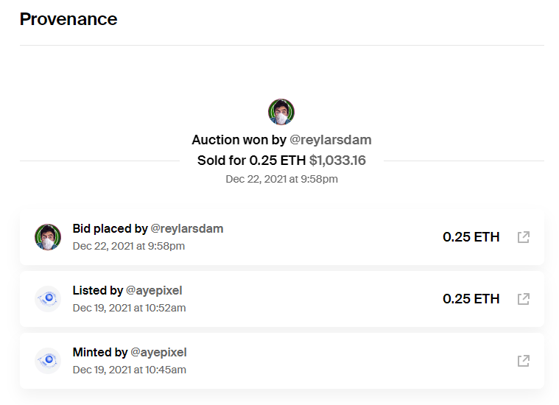Click the Dec 19 10:45am minting timestamp
Image resolution: width=559 pixels, height=405 pixels.
(x=129, y=370)
